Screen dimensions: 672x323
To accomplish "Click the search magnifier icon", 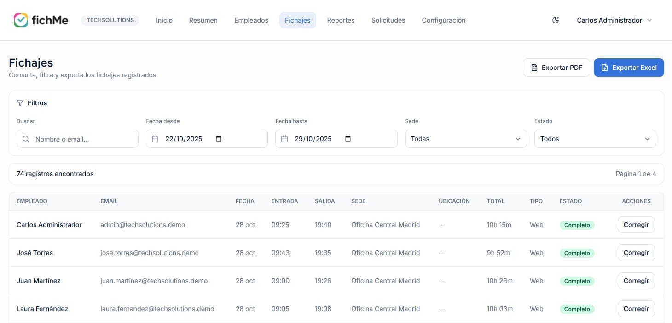I will (26, 139).
